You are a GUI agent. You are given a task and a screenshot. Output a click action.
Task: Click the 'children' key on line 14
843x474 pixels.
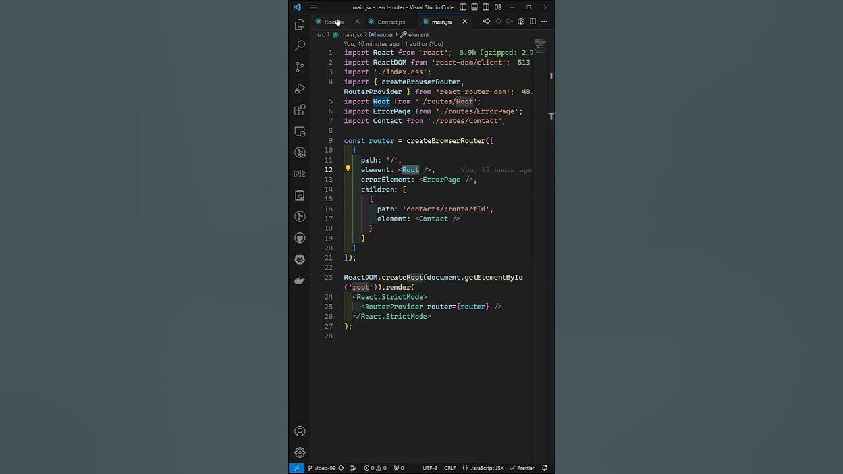[377, 190]
